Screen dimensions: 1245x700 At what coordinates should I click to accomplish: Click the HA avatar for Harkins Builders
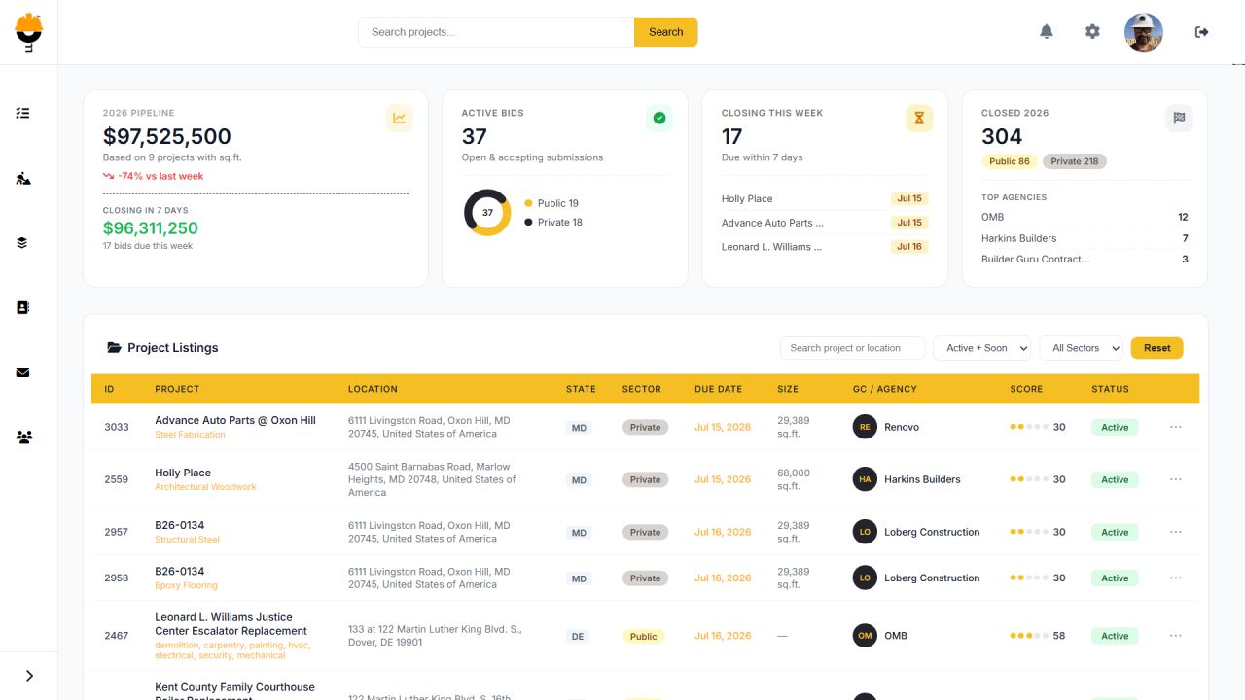pos(865,479)
